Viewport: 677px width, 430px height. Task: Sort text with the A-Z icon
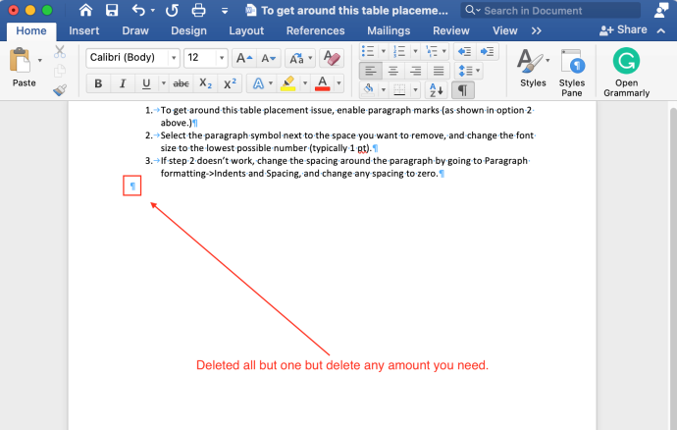(436, 90)
